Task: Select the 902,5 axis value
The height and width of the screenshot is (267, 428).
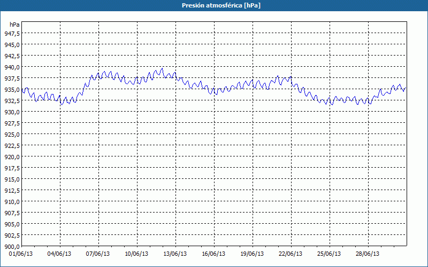Action: [x=12, y=235]
